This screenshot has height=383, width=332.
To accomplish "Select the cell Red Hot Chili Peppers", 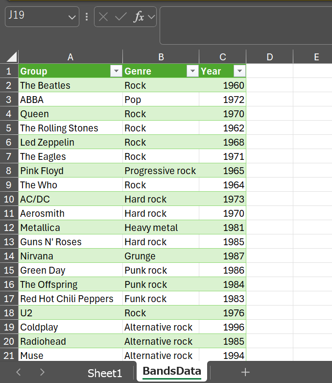I will [x=71, y=299].
